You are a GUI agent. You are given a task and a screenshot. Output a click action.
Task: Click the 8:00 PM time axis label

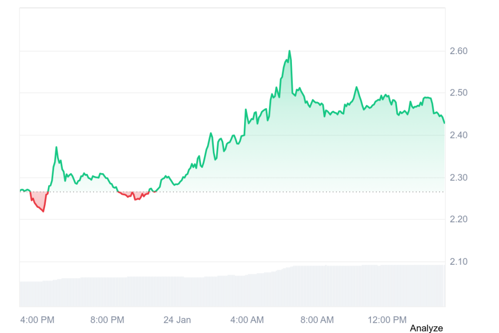107,320
